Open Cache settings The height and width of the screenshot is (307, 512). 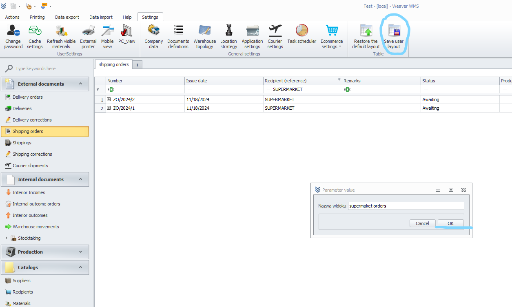tap(35, 36)
